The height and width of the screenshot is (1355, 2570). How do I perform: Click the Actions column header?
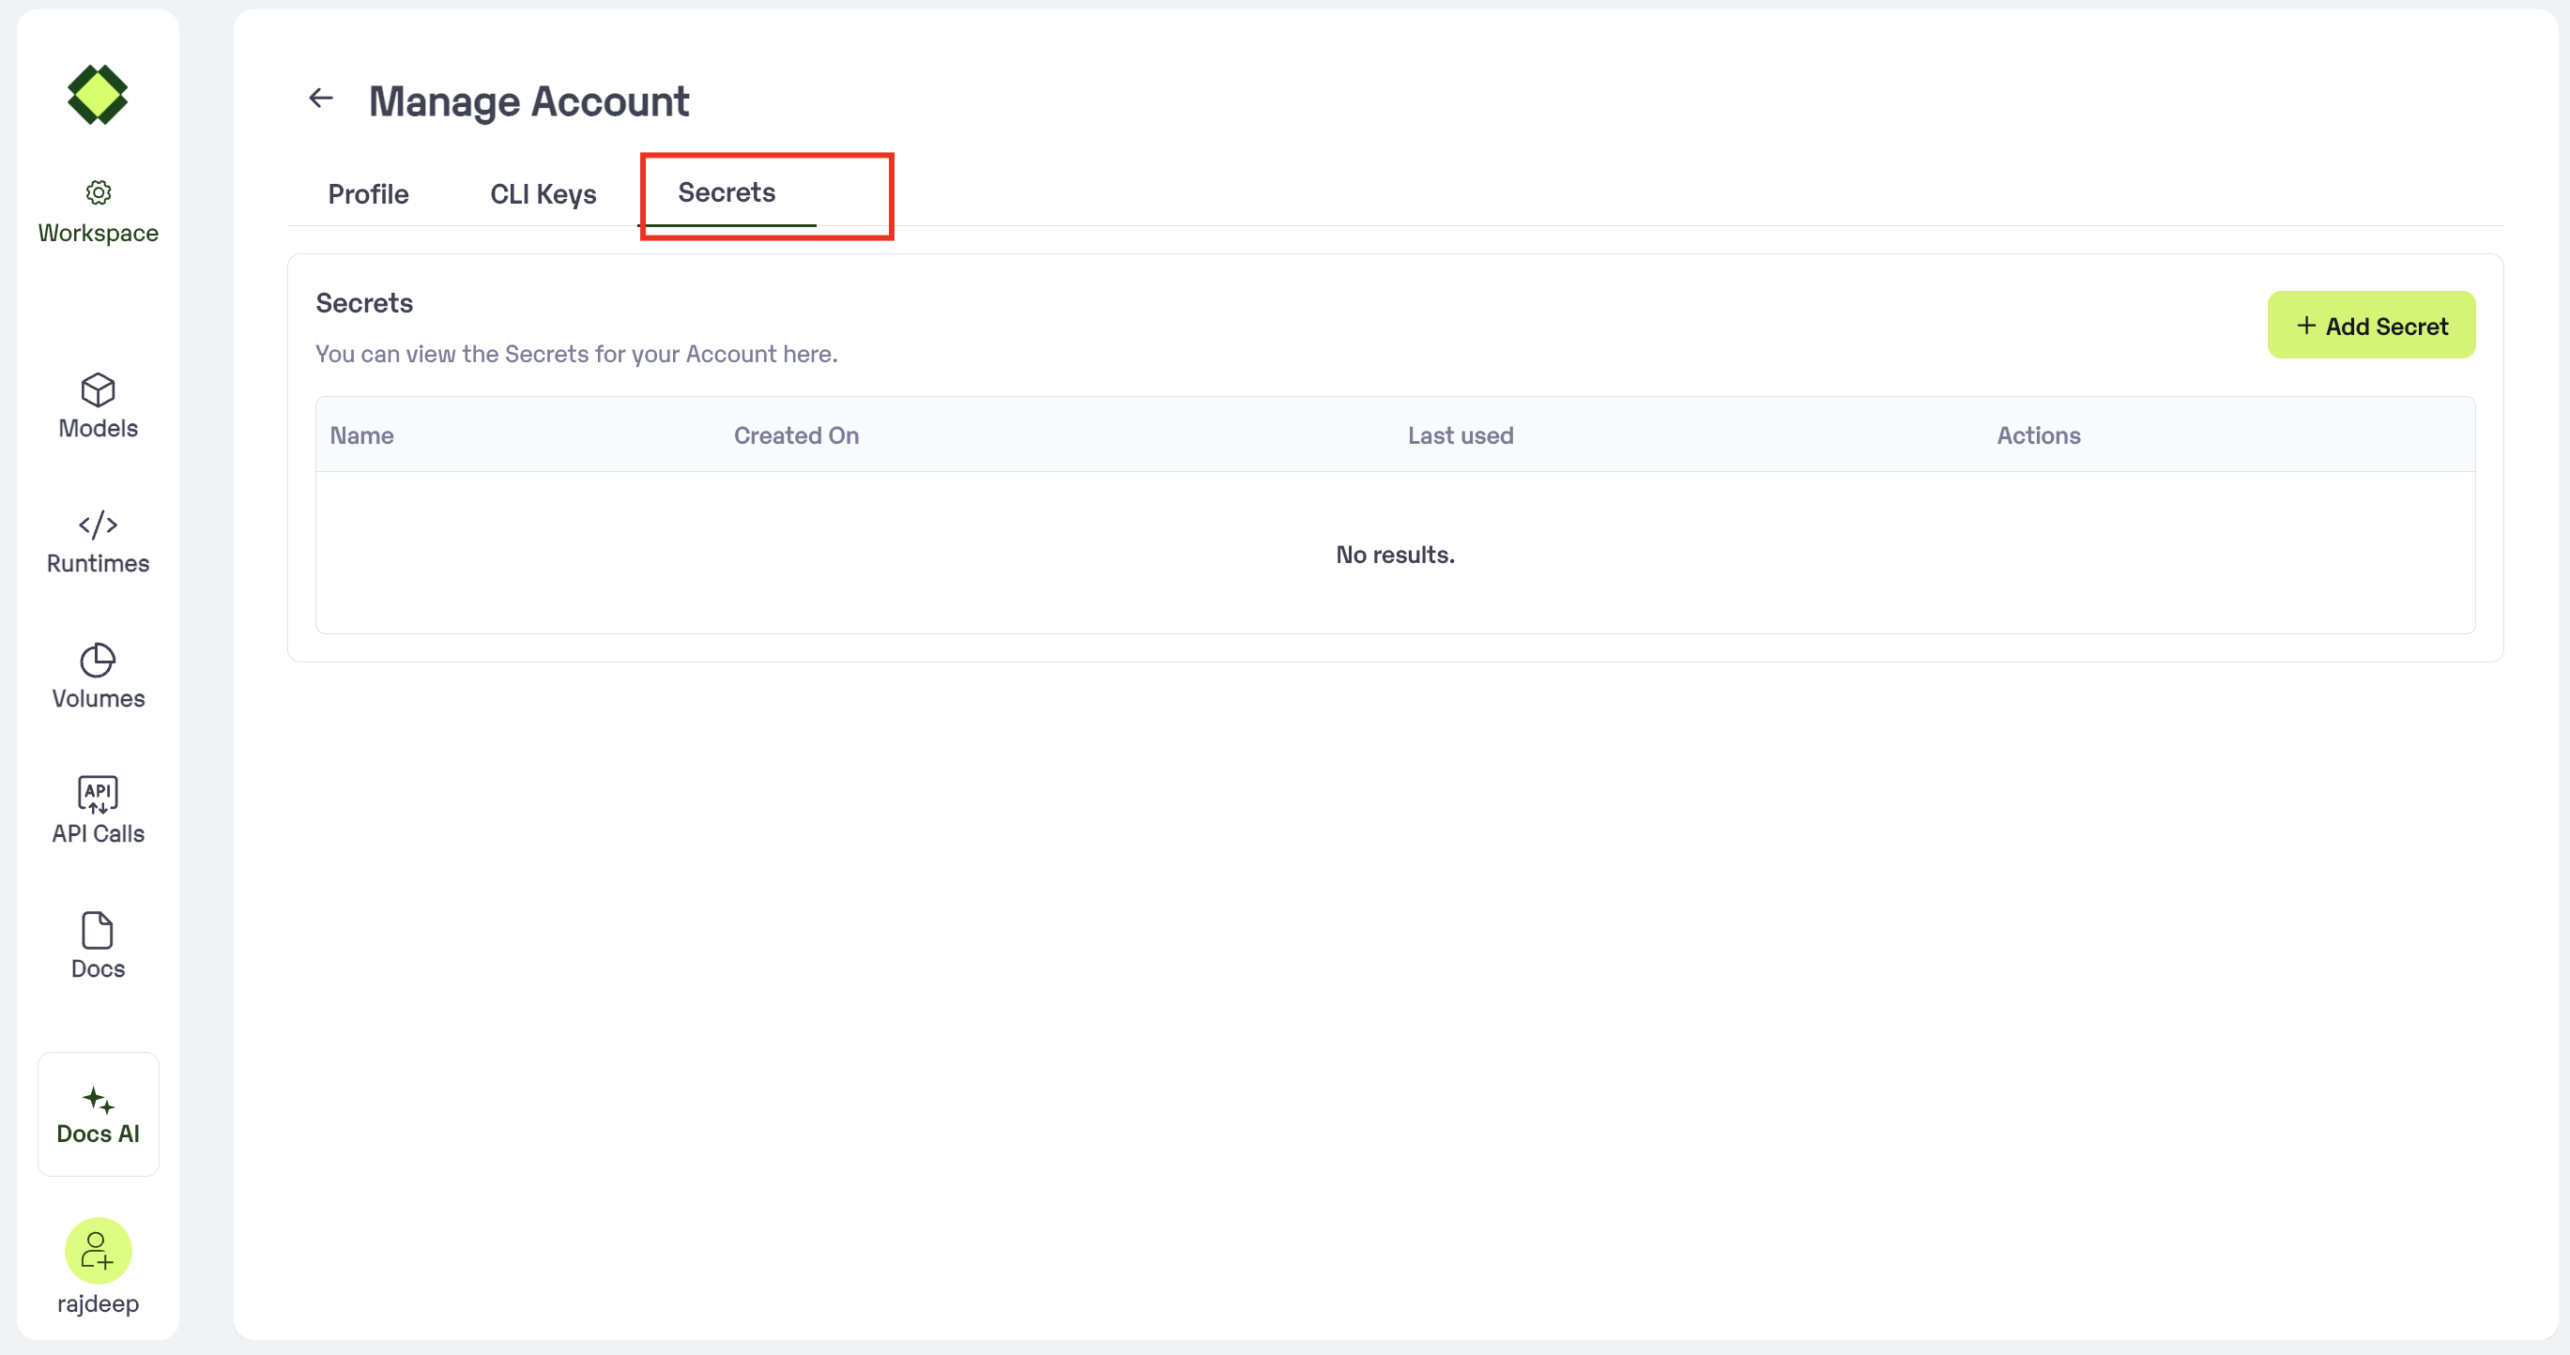tap(2038, 435)
